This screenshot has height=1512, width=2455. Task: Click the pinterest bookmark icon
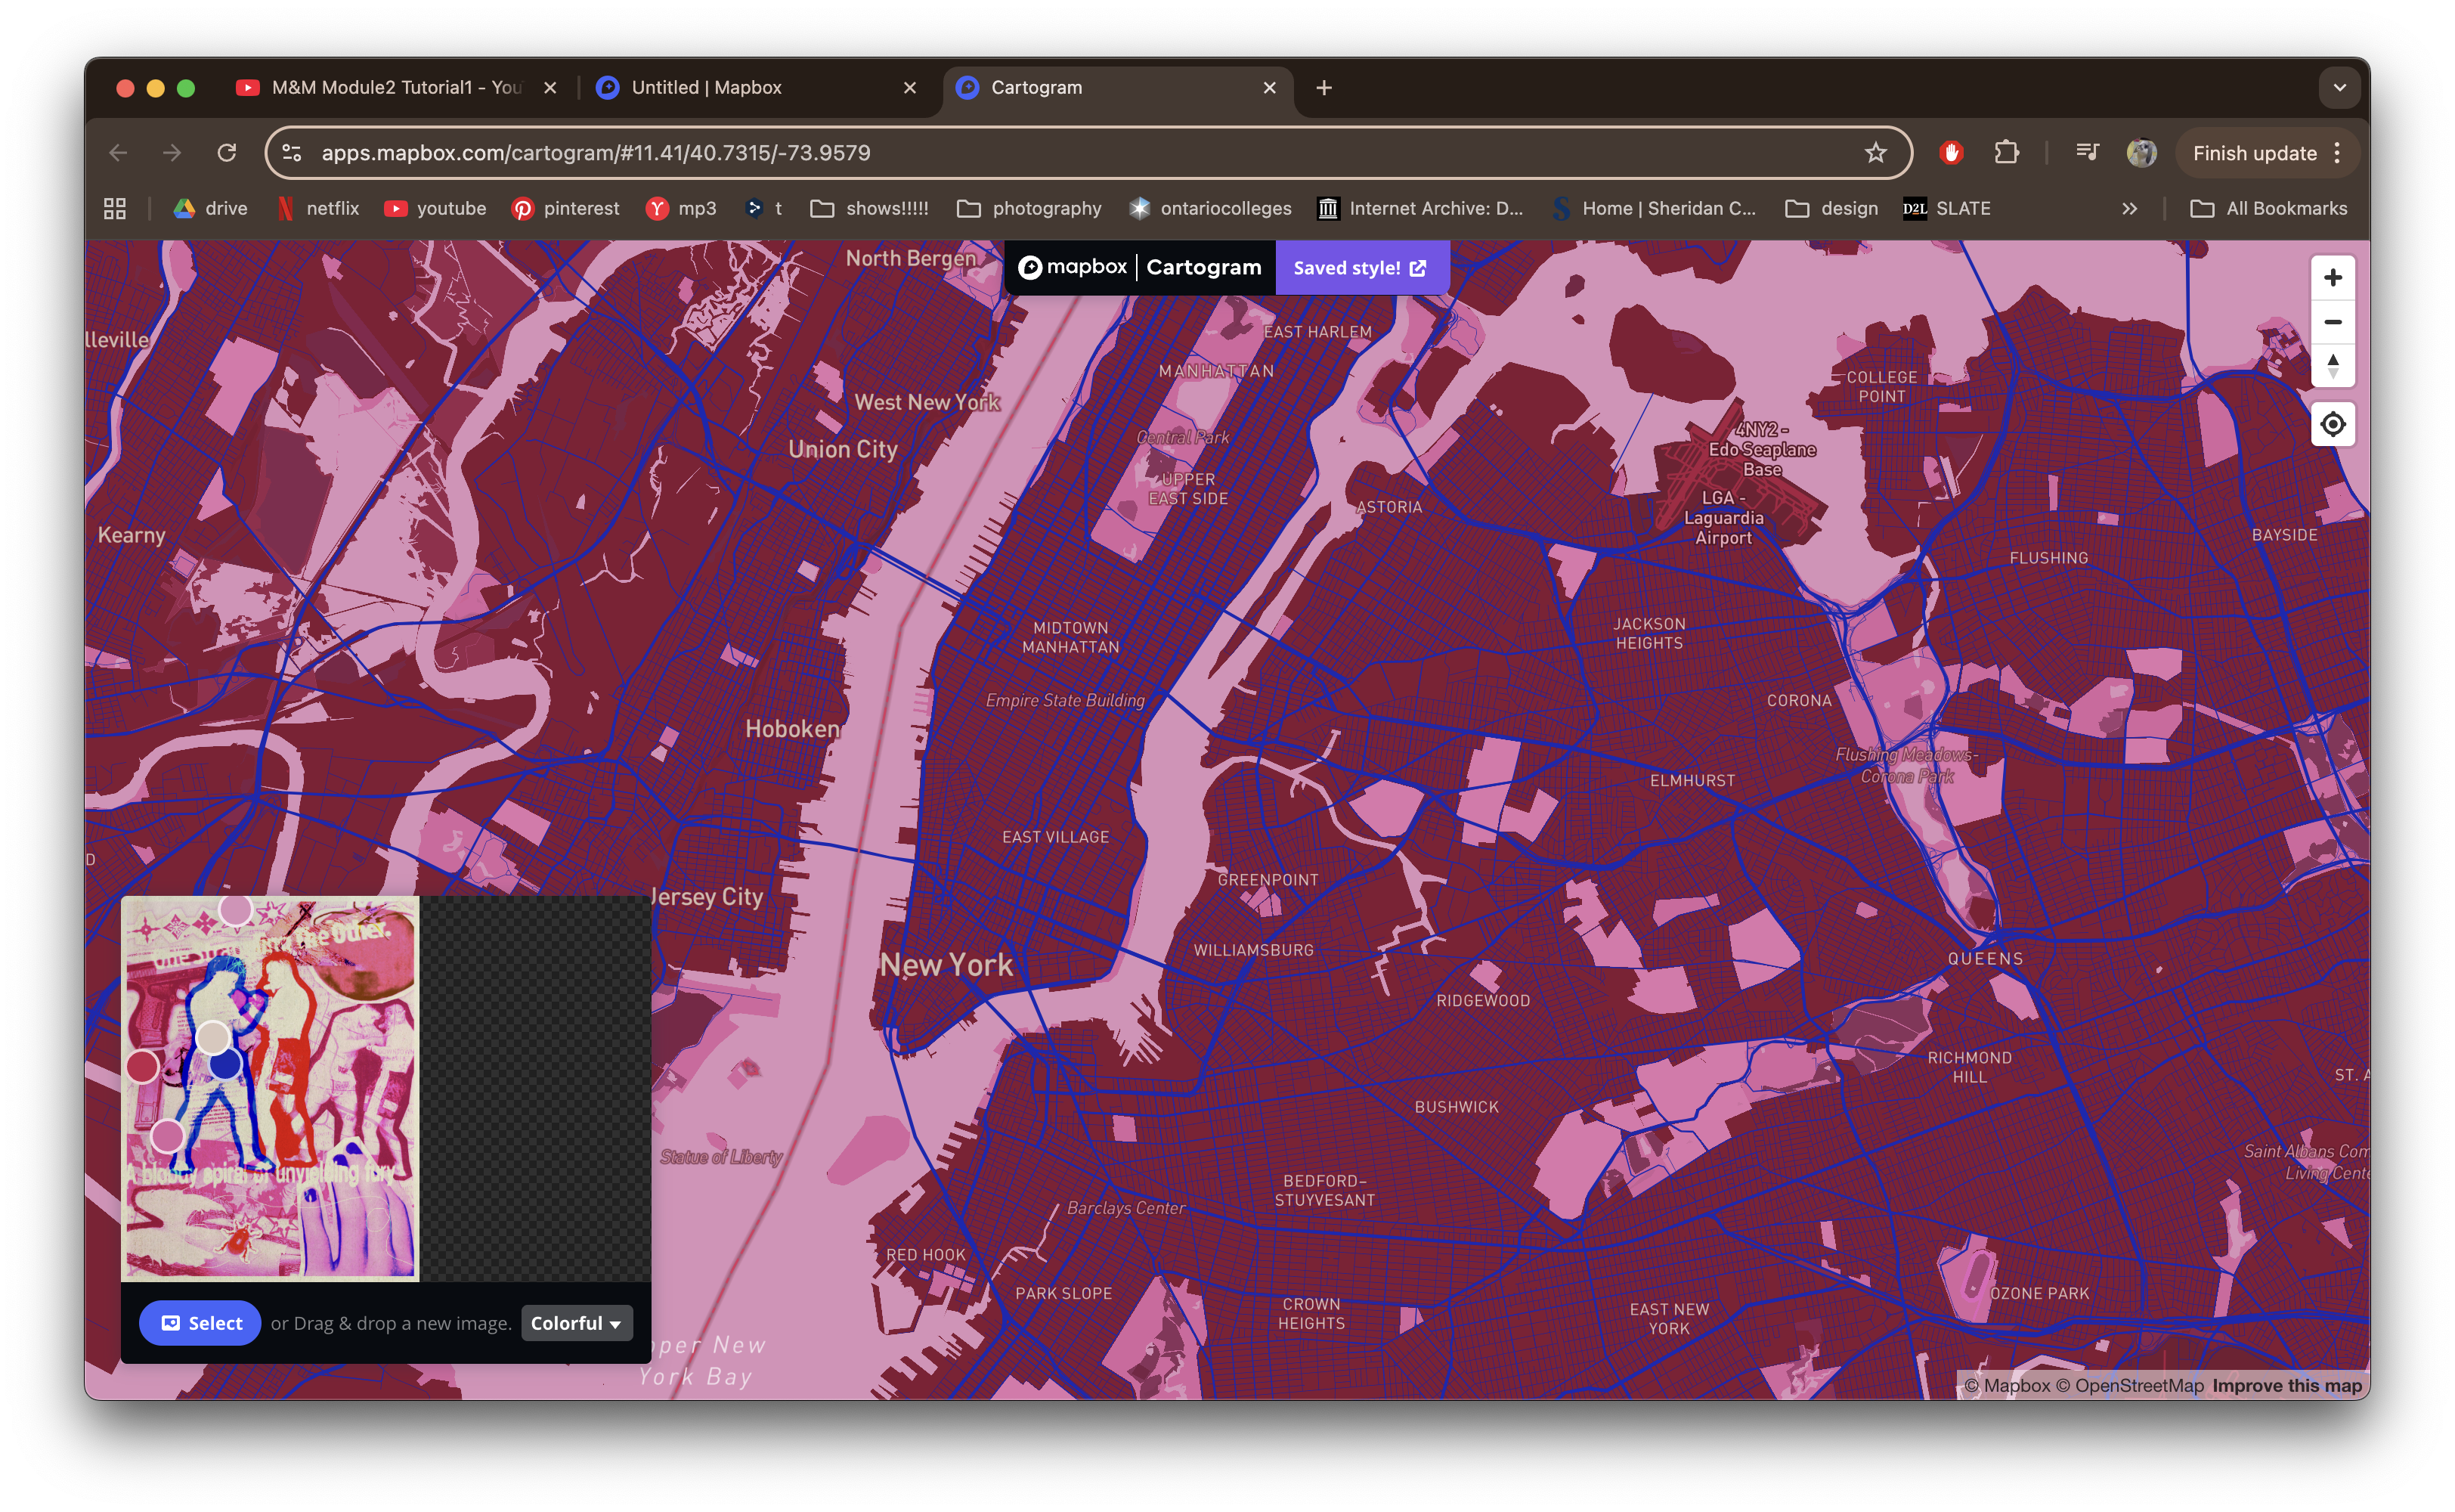coord(524,208)
